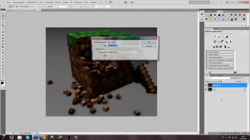Add a Gradient Map adjustment
Viewport: 250px width, 140px height.
(225, 47)
